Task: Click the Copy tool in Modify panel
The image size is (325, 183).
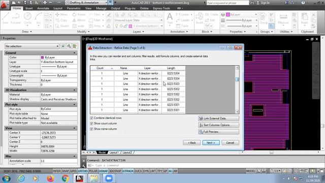Action: click(61, 20)
